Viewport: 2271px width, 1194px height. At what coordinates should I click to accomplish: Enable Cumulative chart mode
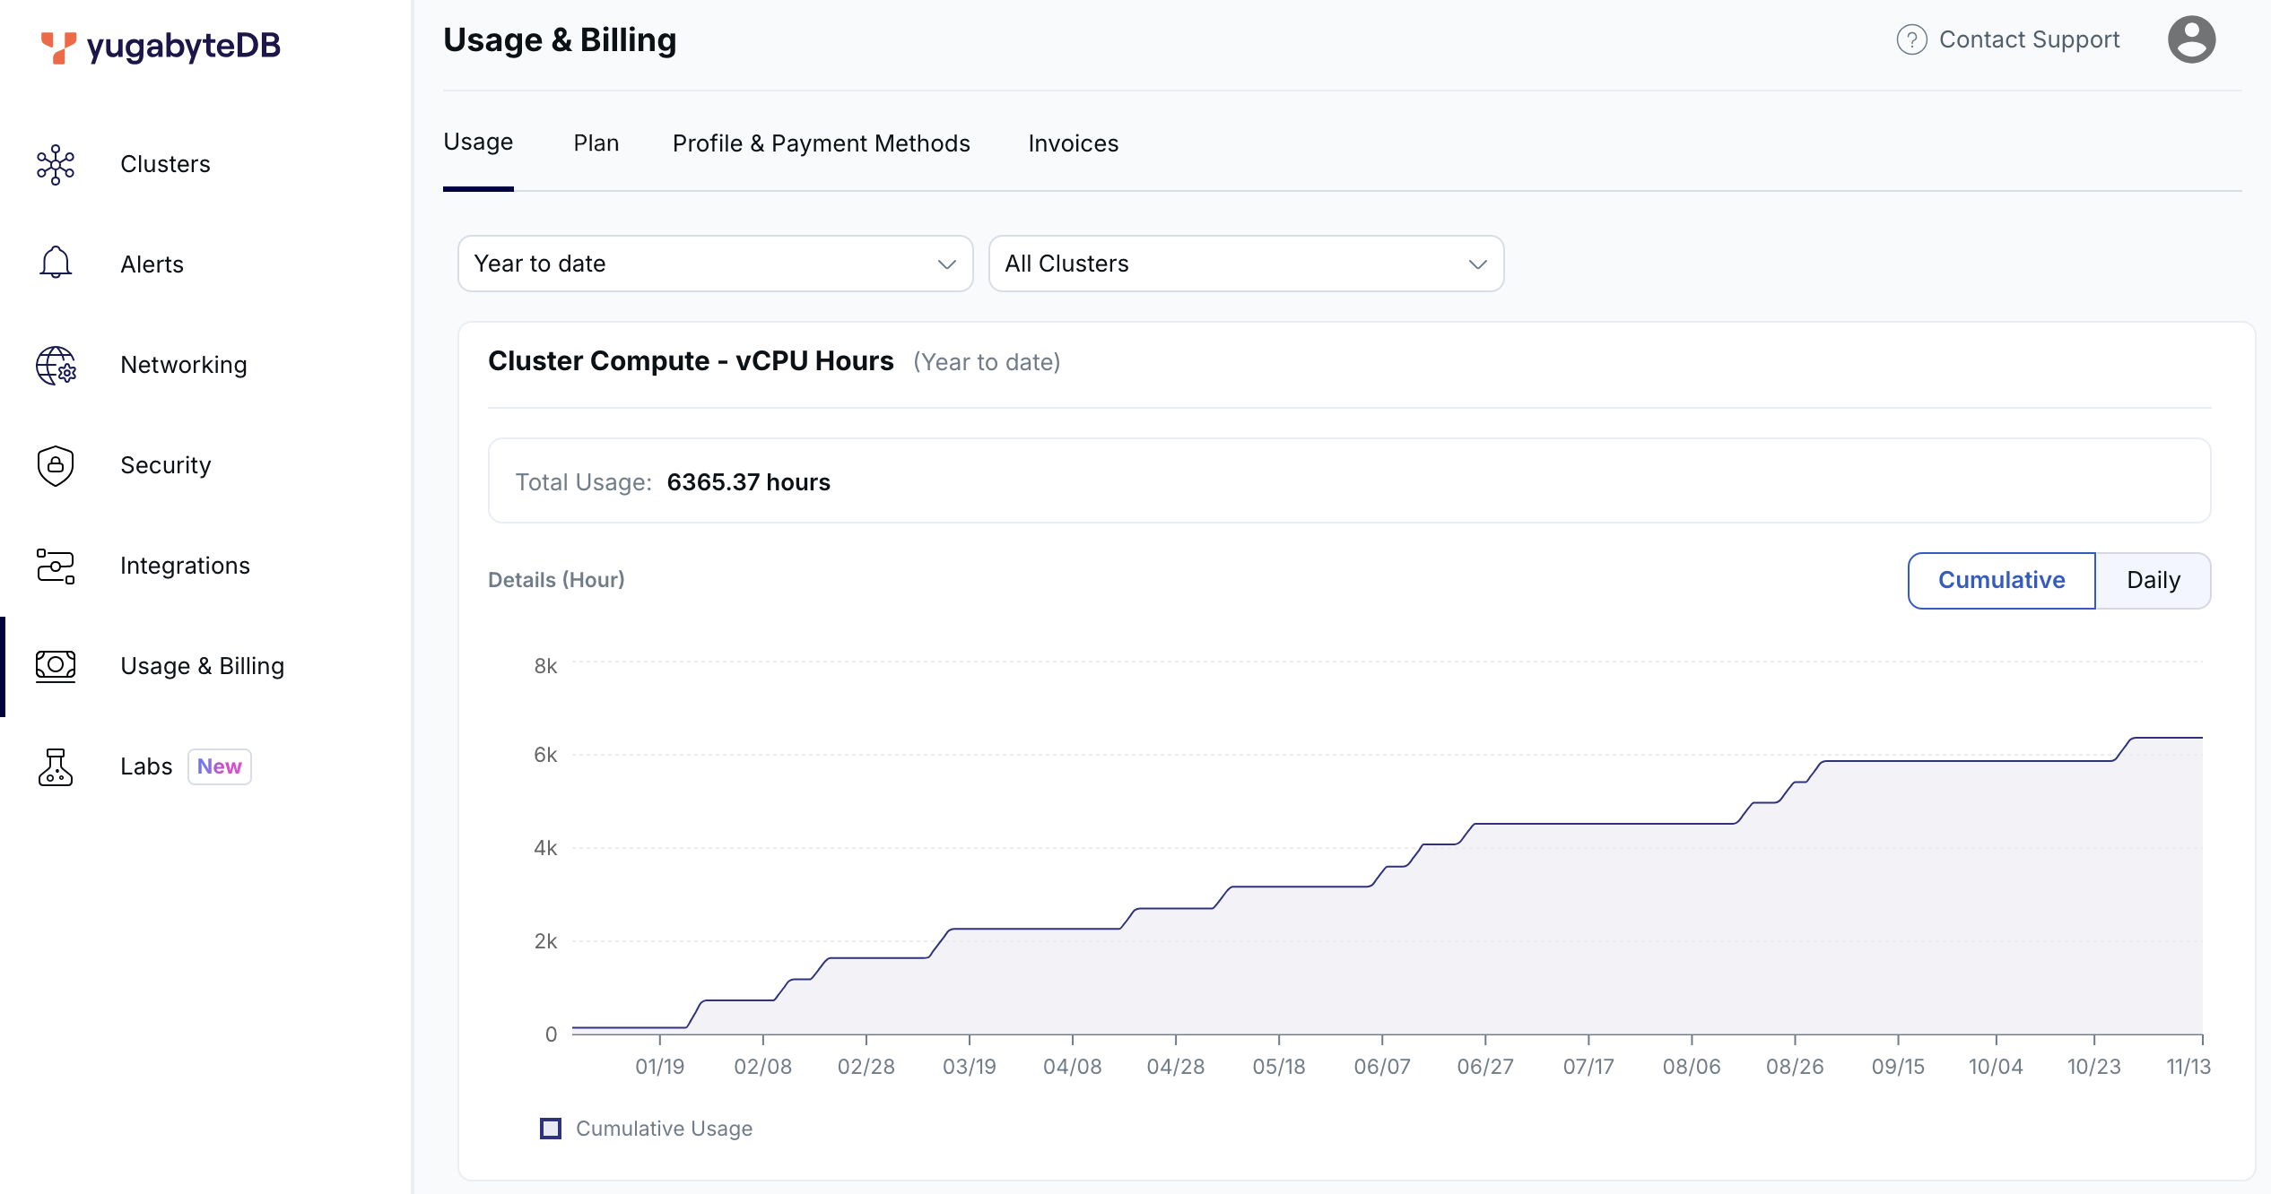point(2000,580)
